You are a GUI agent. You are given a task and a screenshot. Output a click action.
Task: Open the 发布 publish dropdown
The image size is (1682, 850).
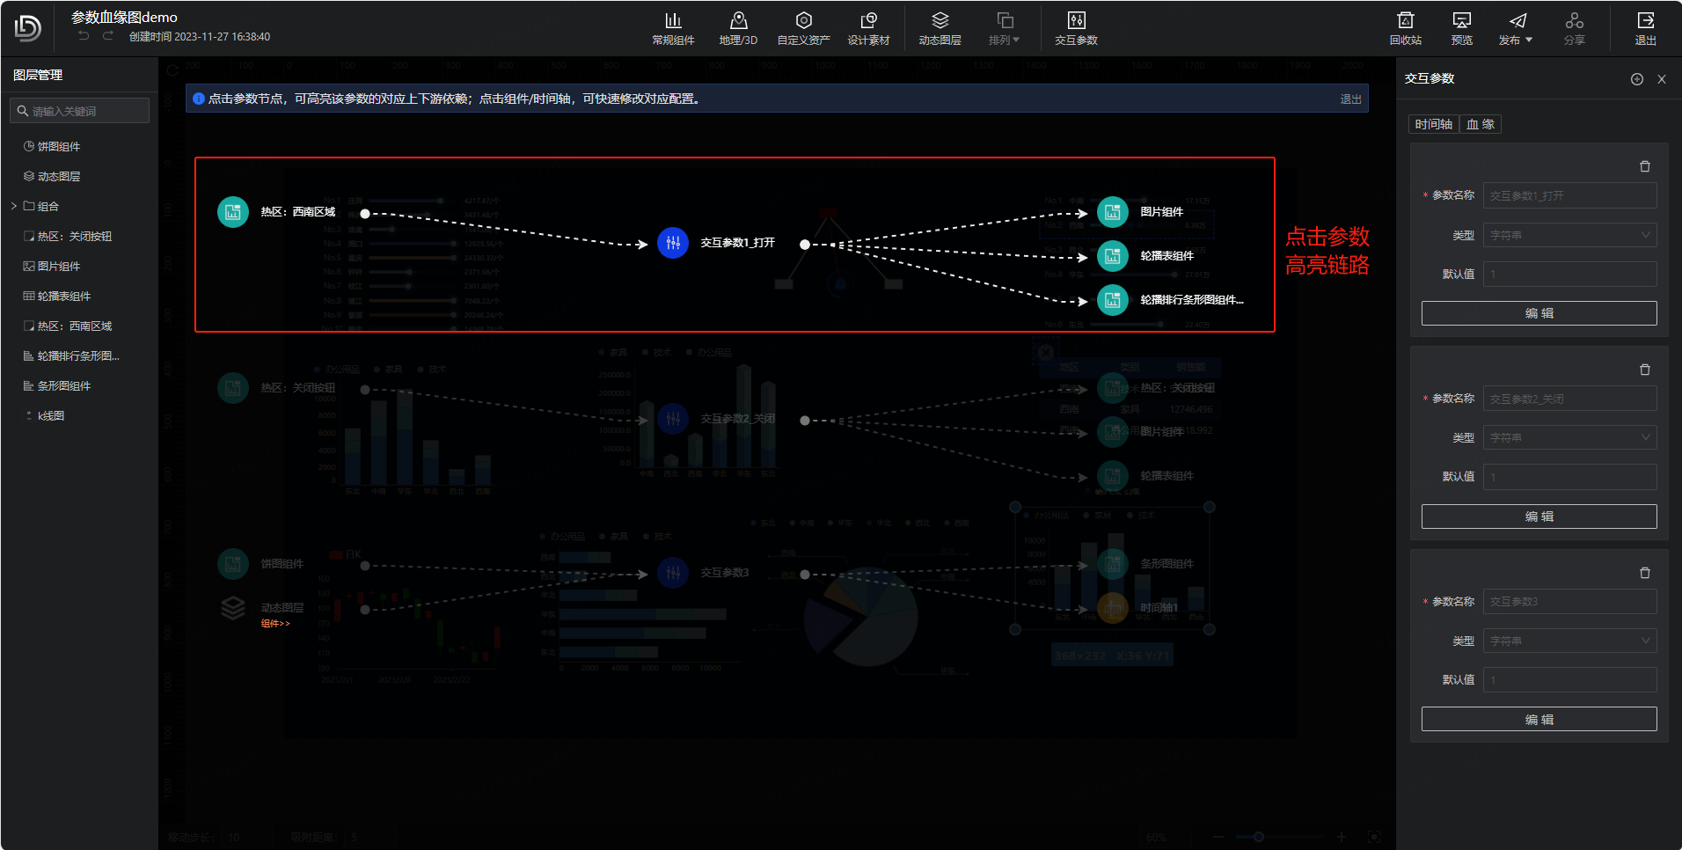pos(1516,28)
